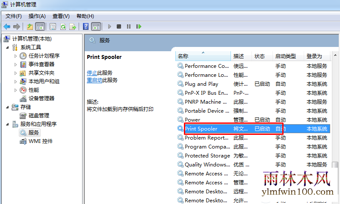This screenshot has height=204, width=340.
Task: Expand the 事件查看器 tree node
Action: point(15,64)
